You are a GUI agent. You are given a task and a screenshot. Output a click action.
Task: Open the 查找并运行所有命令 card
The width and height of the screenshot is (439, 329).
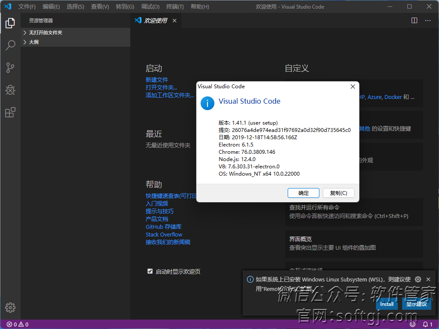tap(354, 212)
